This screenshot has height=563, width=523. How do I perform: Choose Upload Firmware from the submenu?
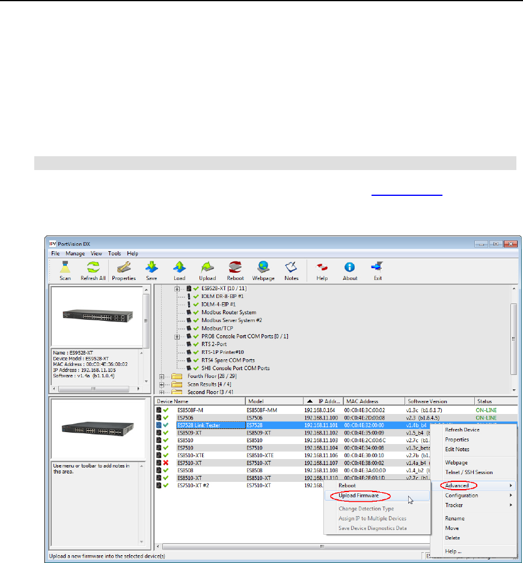pos(377,496)
